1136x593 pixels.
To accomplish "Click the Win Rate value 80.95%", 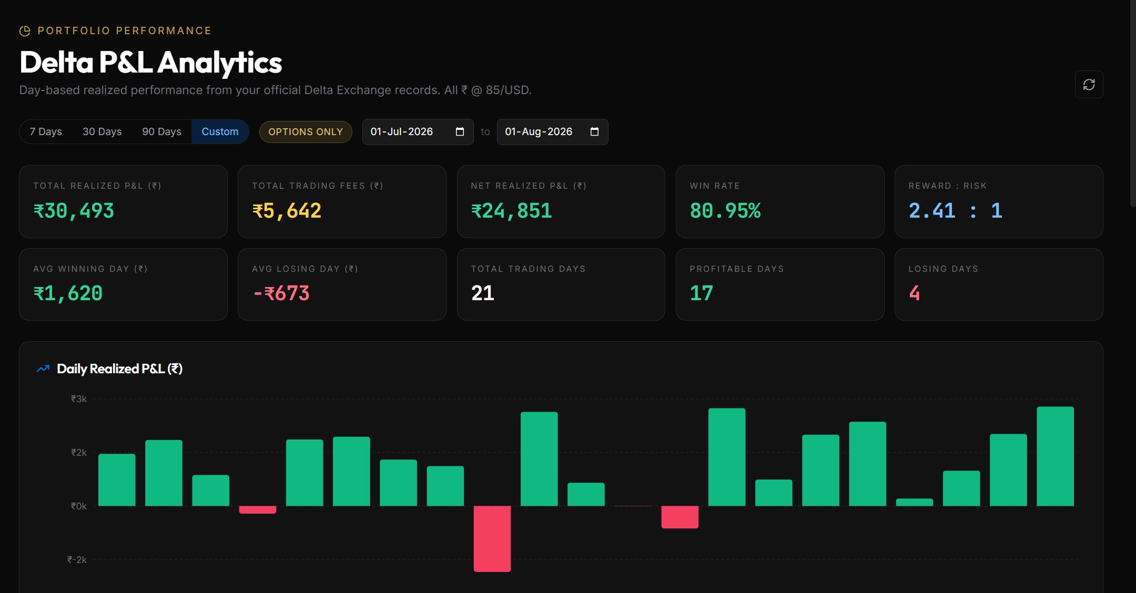I will pyautogui.click(x=725, y=211).
